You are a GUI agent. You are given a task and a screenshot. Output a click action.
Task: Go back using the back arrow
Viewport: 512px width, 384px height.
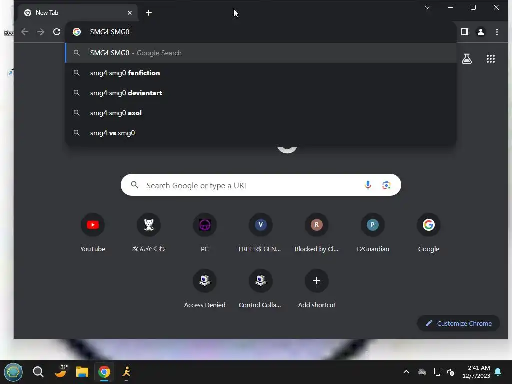tap(25, 32)
